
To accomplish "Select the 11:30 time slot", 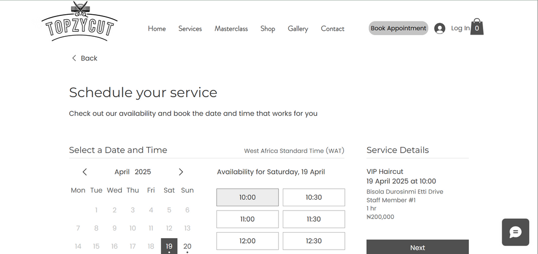I will pos(313,219).
